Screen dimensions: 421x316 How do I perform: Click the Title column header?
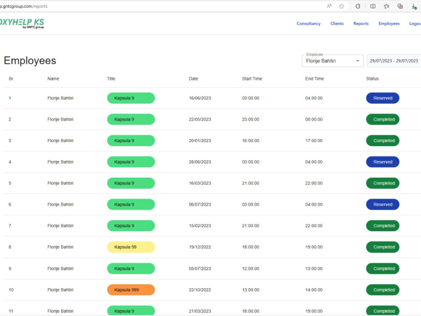coord(111,79)
